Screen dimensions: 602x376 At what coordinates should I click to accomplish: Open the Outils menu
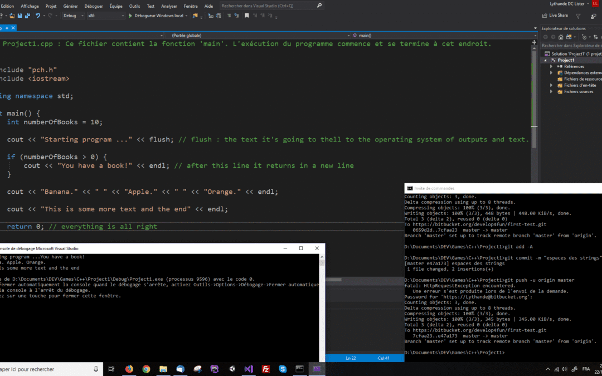[134, 6]
